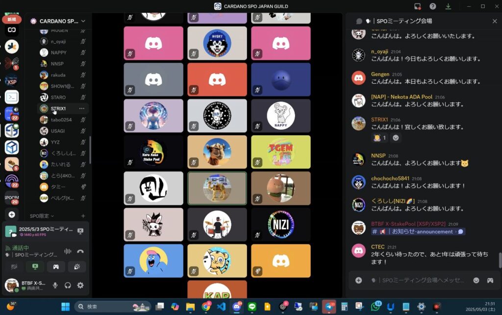The width and height of the screenshot is (502, 315).
Task: Select rakuda in the voice member list
Action: click(x=63, y=75)
